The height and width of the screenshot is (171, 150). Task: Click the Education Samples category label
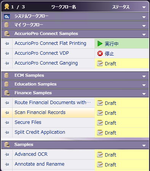pos(35,84)
